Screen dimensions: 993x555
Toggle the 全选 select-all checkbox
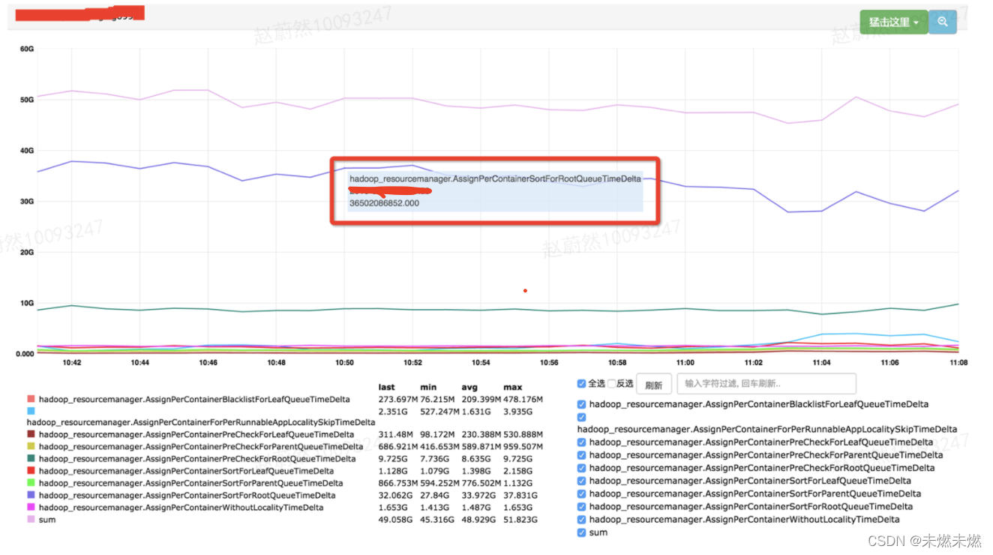coord(582,383)
